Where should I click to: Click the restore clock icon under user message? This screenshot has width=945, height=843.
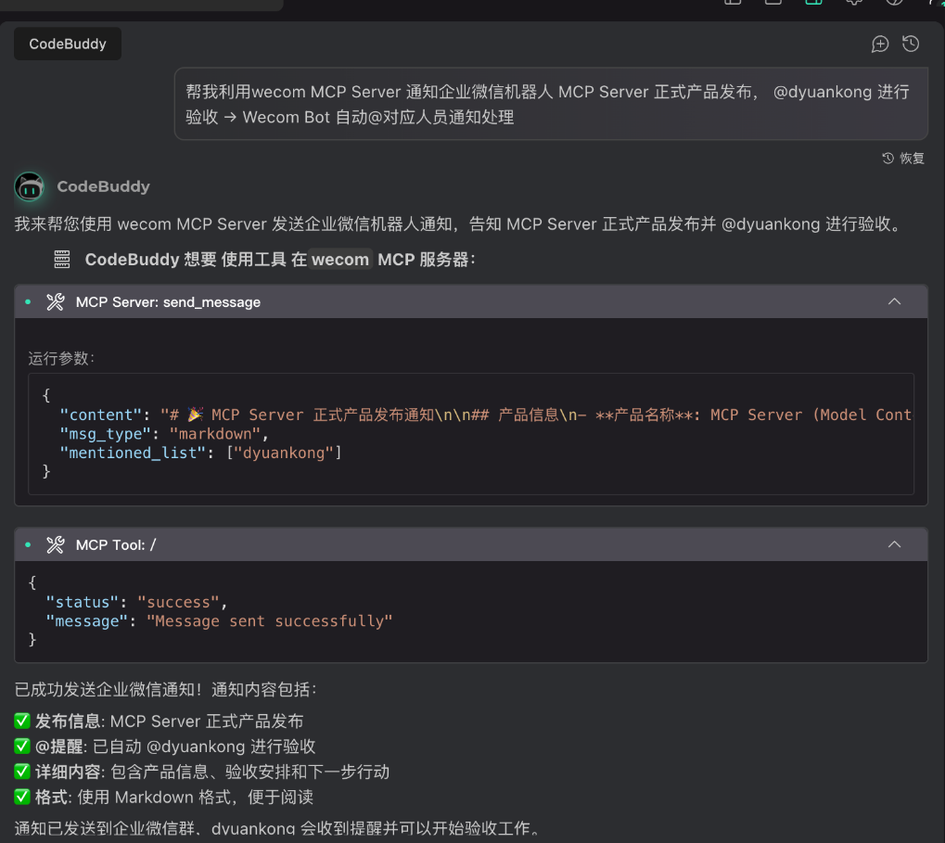tap(888, 158)
